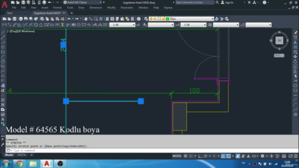Click the search magnifier icon in title bar
The height and width of the screenshot is (168, 299).
217,2
